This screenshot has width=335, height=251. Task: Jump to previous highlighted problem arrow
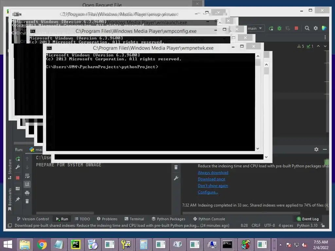tap(318, 46)
